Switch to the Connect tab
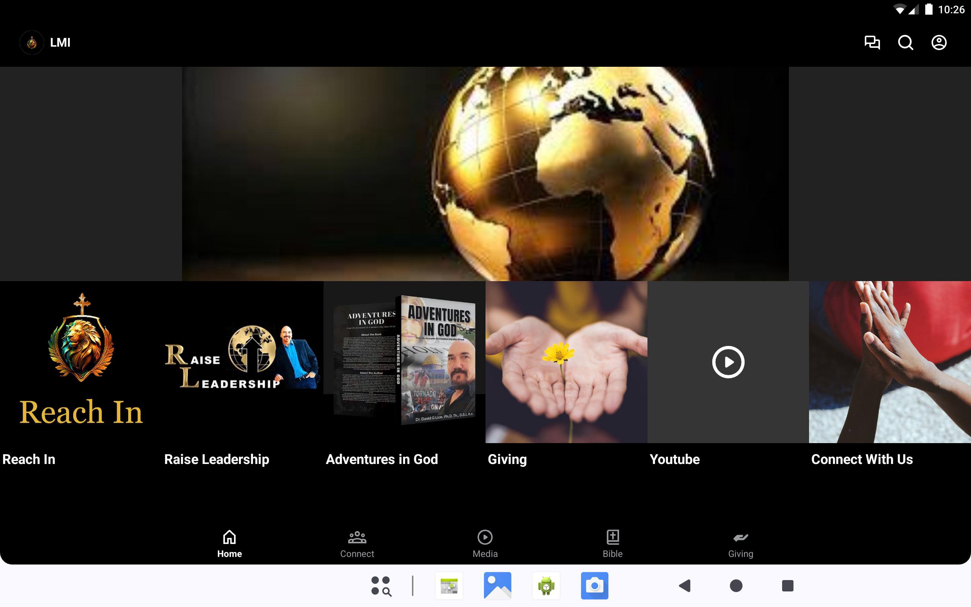Viewport: 971px width, 607px height. point(357,544)
